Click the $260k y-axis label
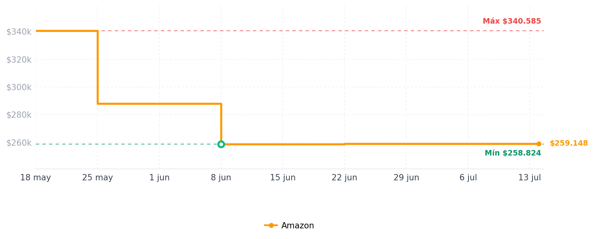Viewport: 594px width, 239px height. [19, 143]
